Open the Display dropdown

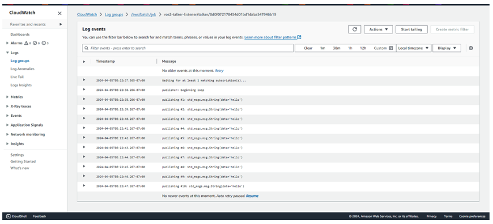click(x=447, y=48)
